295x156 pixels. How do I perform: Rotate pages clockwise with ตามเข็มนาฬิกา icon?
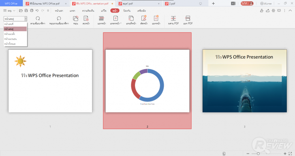point(38,19)
